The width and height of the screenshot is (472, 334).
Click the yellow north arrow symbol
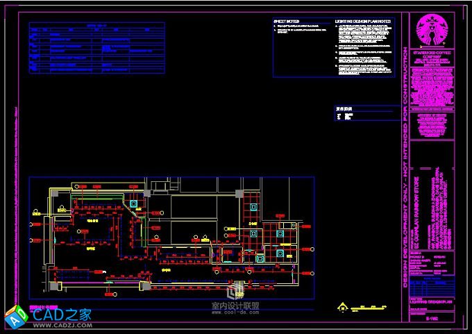click(341, 306)
